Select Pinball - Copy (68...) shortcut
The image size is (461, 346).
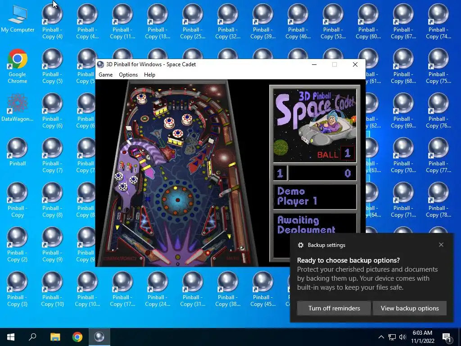(x=403, y=67)
